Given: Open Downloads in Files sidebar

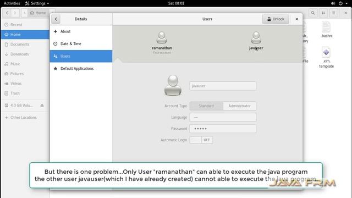Looking at the screenshot, I should pos(25,54).
